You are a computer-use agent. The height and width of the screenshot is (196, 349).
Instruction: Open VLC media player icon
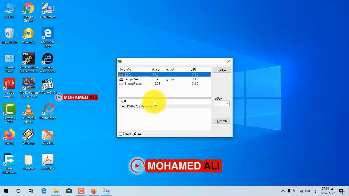click(x=28, y=114)
